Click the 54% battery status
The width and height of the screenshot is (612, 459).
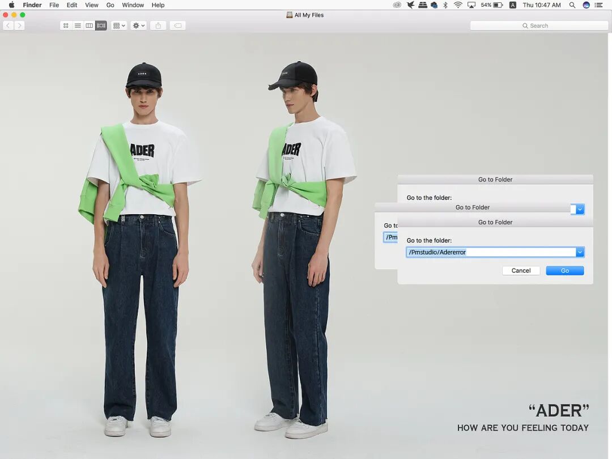pyautogui.click(x=491, y=5)
